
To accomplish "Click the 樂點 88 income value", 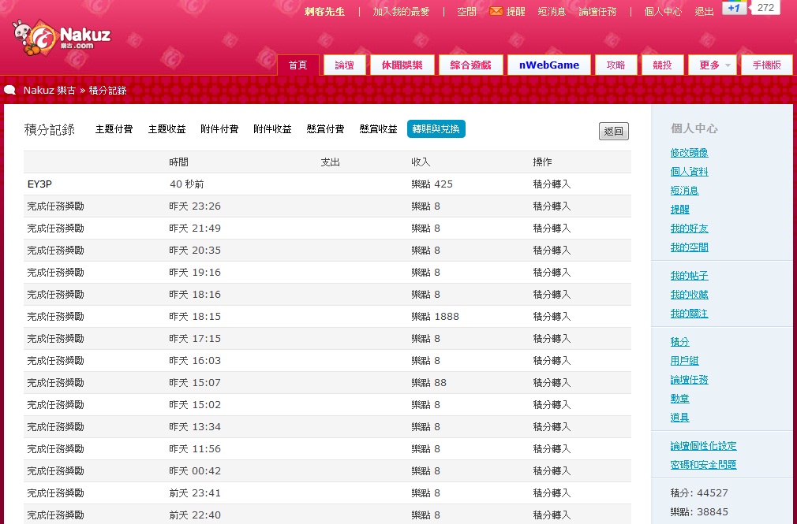I will (x=429, y=383).
